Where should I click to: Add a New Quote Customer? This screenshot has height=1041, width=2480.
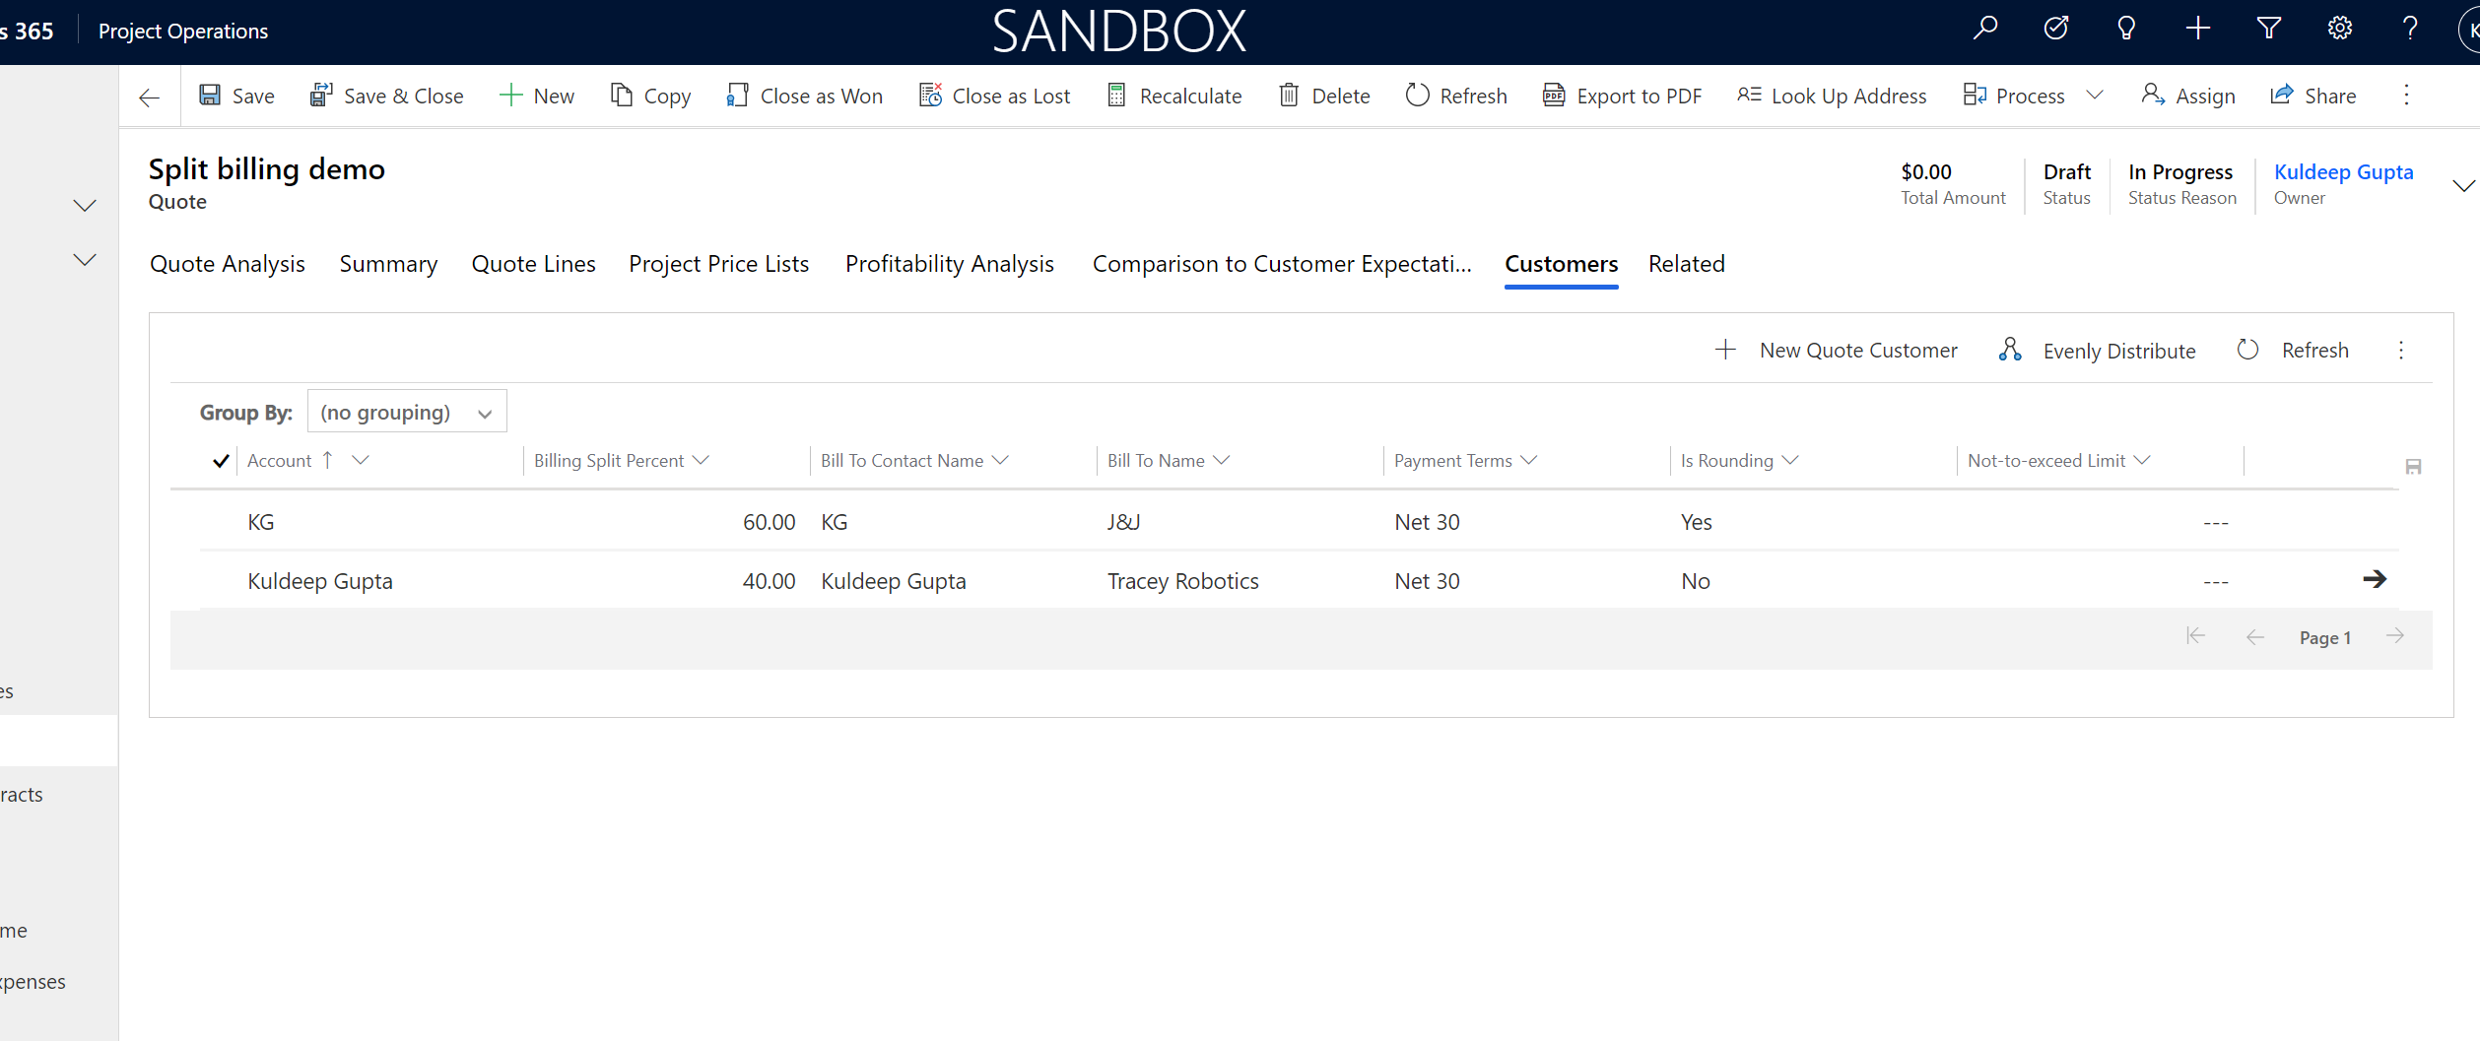click(1836, 350)
